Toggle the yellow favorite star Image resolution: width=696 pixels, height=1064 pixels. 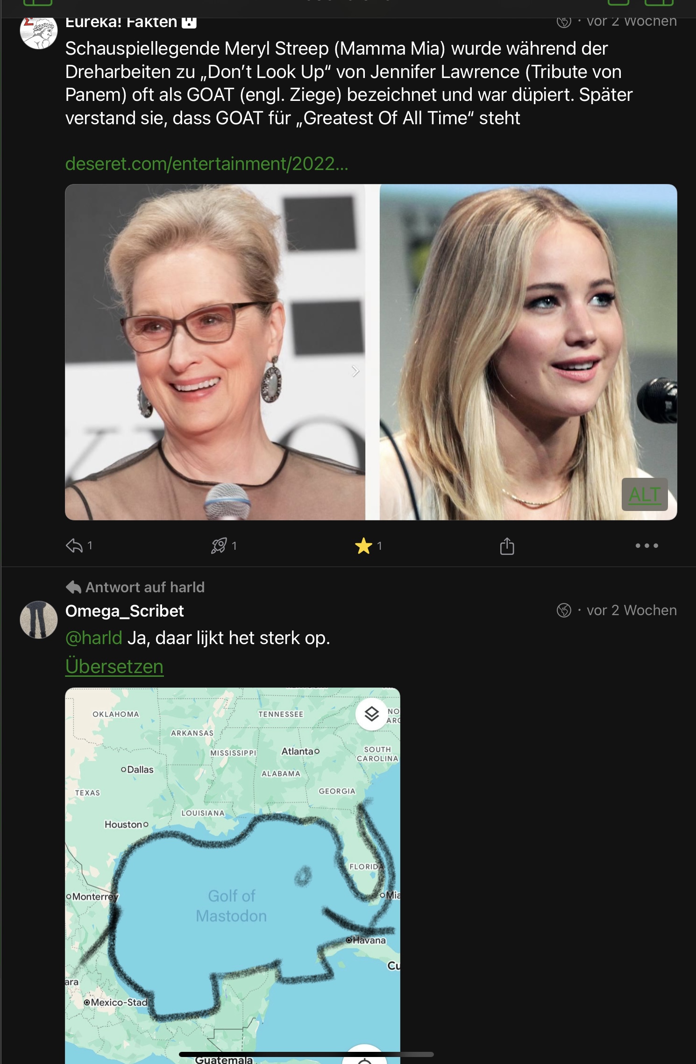tap(363, 546)
